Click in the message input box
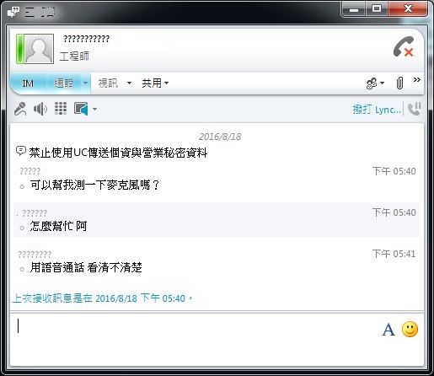Viewport: 434px width, 376px height. (196, 339)
